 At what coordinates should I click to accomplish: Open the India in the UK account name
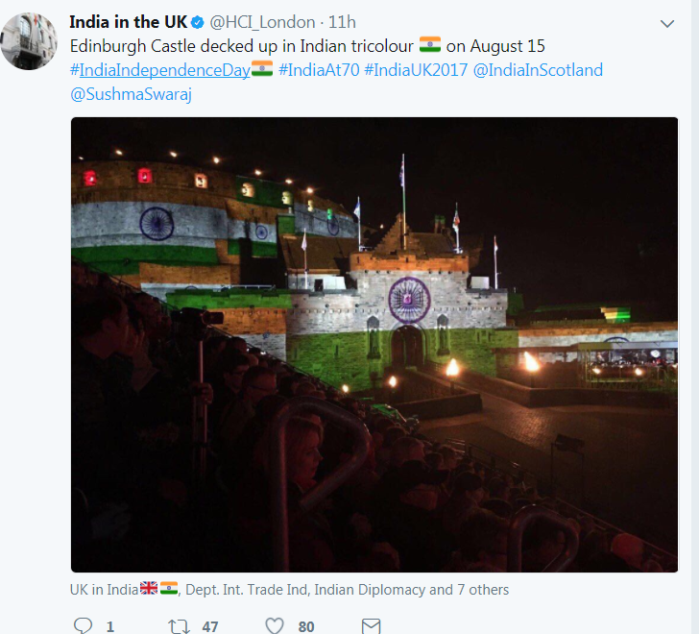pyautogui.click(x=129, y=22)
